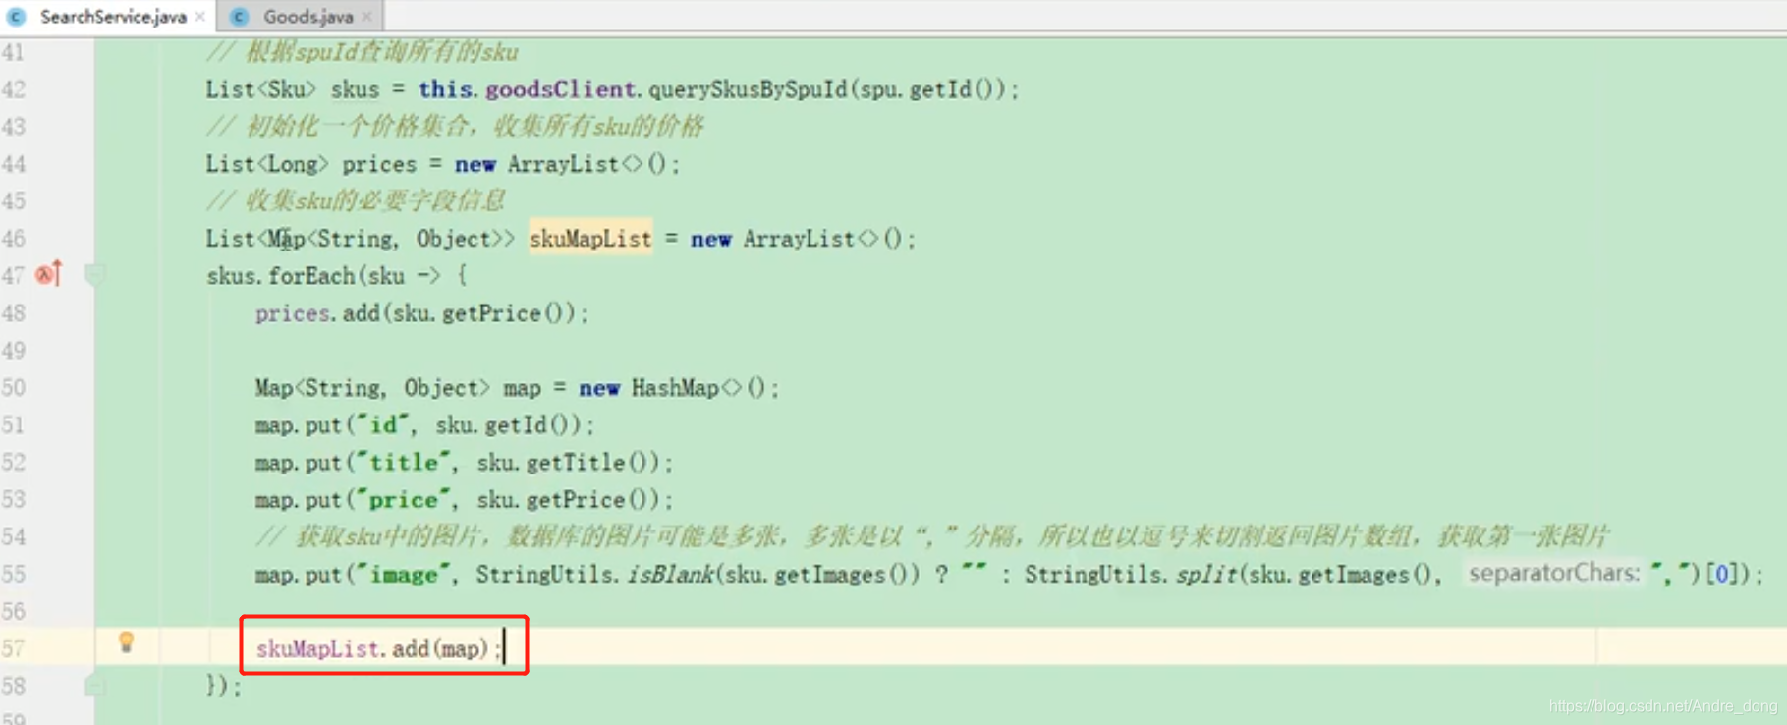Close the Goods.java tab
1787x725 pixels.
pos(367,17)
